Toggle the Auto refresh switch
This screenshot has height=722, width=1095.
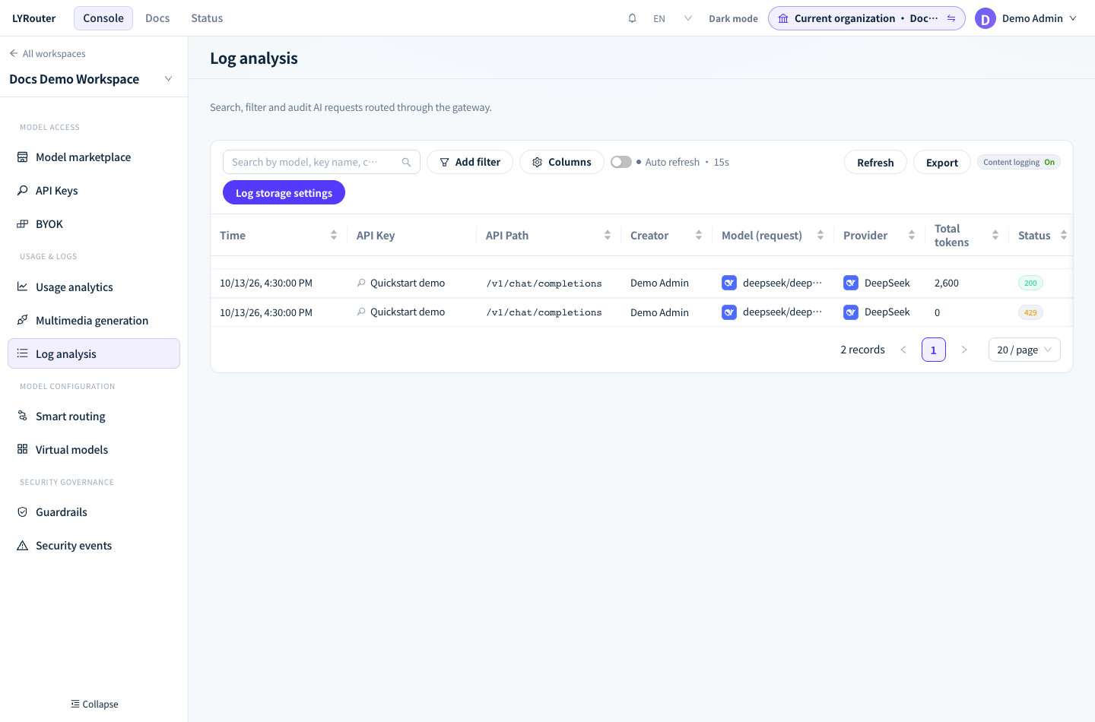621,162
